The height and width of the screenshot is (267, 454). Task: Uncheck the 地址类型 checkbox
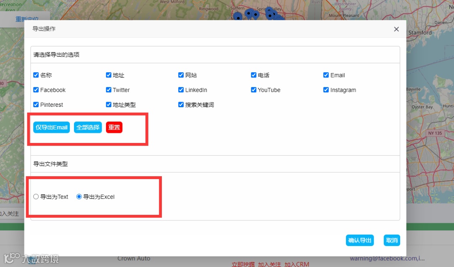[108, 105]
